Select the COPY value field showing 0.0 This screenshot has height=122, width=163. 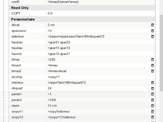tap(98, 13)
